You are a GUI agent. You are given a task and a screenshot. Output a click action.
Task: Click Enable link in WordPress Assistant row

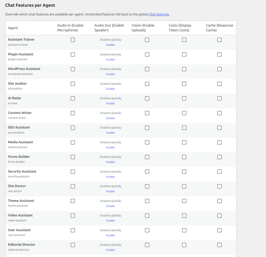pos(110,74)
